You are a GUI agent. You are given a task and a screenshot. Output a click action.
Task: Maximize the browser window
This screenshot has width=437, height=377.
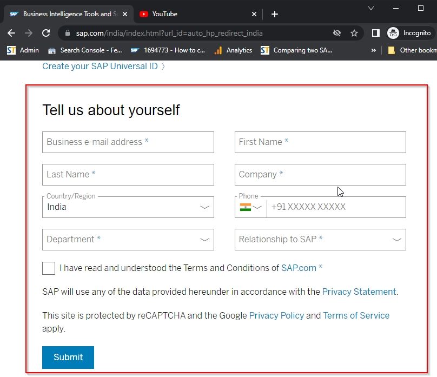click(421, 8)
